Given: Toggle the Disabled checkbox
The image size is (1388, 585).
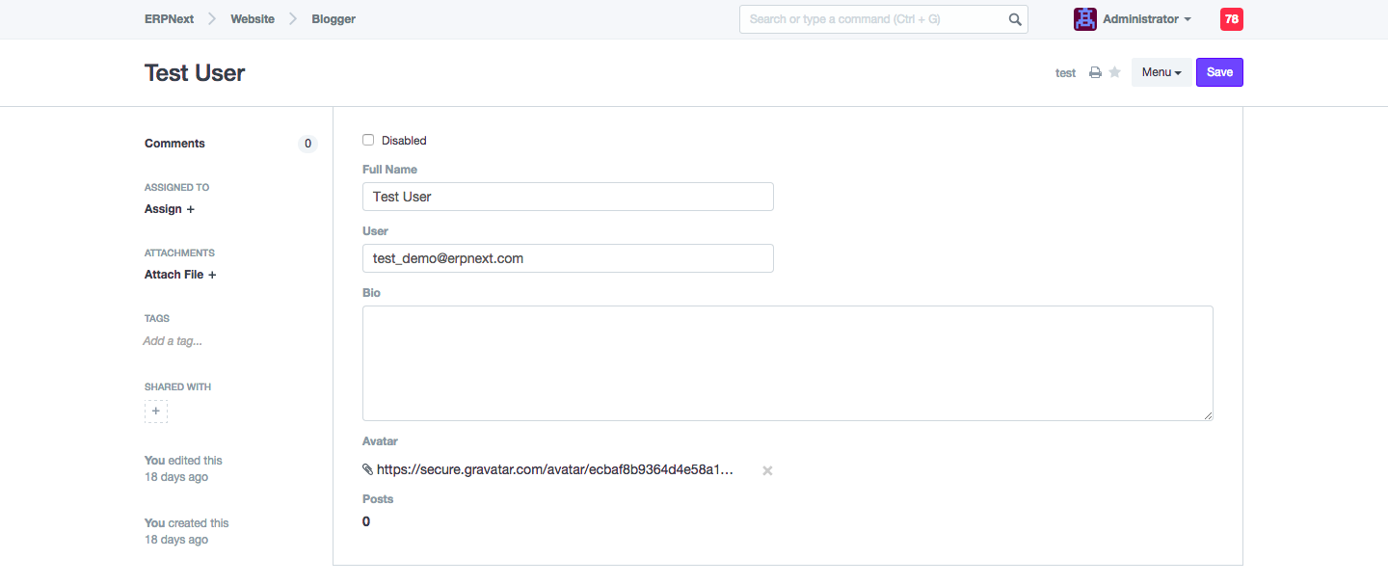Looking at the screenshot, I should 368,140.
